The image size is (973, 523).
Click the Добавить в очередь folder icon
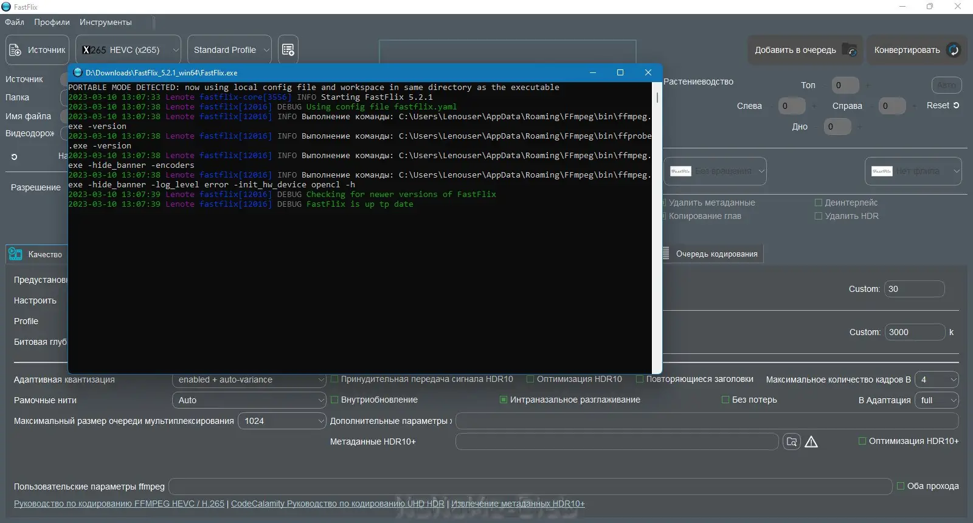(850, 50)
